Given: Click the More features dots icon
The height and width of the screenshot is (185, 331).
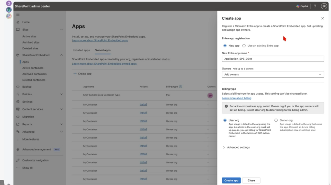Looking at the screenshot, I should [x=18, y=139].
